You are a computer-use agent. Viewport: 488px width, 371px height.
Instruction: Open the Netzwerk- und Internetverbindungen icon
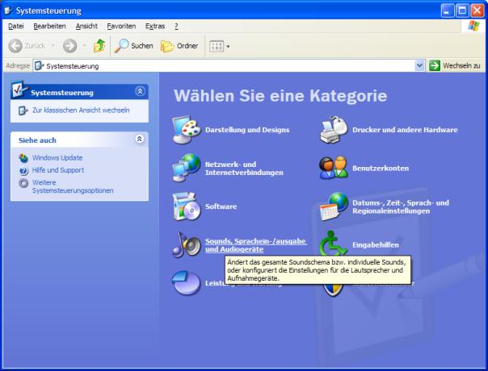186,168
